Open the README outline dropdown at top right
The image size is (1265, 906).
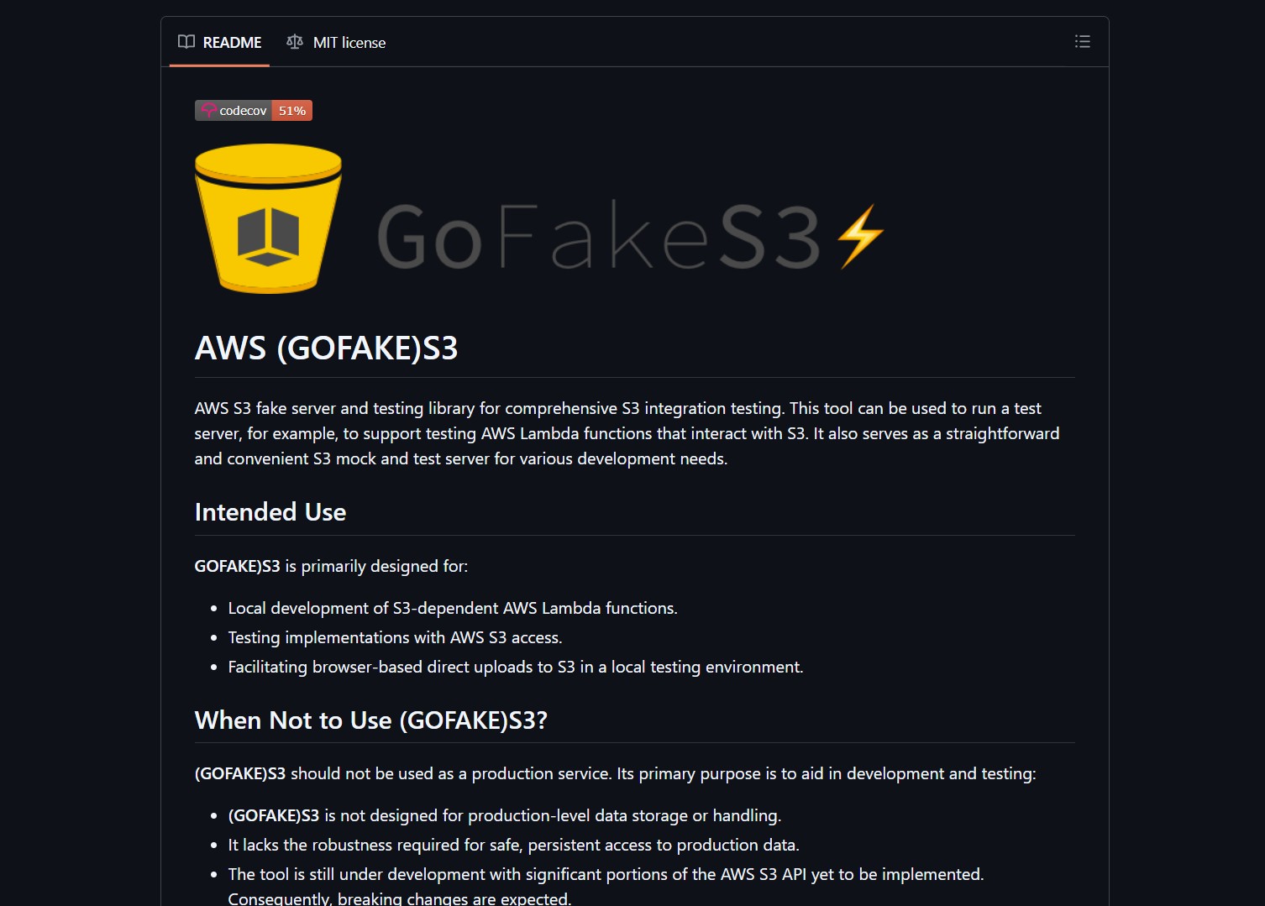1082,41
